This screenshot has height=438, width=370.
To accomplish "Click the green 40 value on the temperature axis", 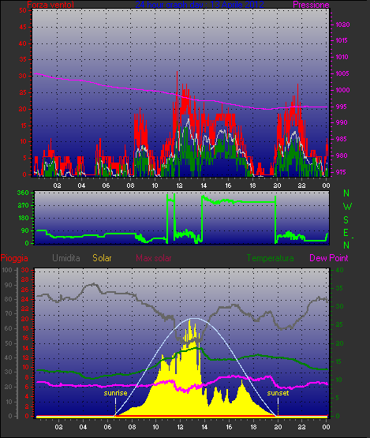I will click(339, 270).
